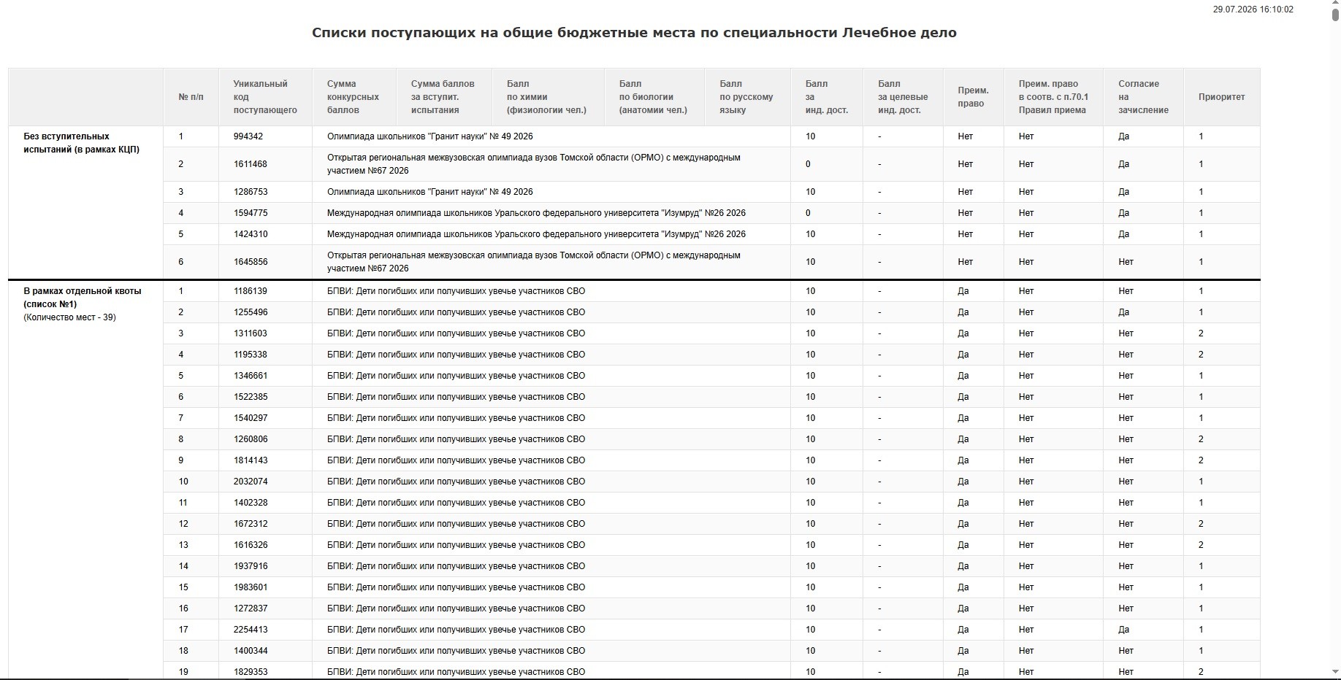Click 'Изумруд' olympiad text in row 1424310
Viewport: 1341px width, 680px height.
(x=536, y=234)
